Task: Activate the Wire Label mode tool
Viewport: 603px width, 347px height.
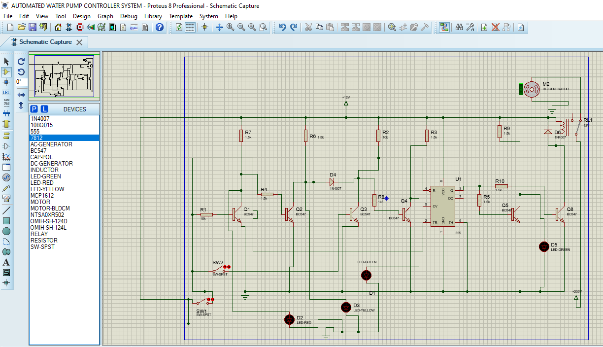Action: point(6,92)
